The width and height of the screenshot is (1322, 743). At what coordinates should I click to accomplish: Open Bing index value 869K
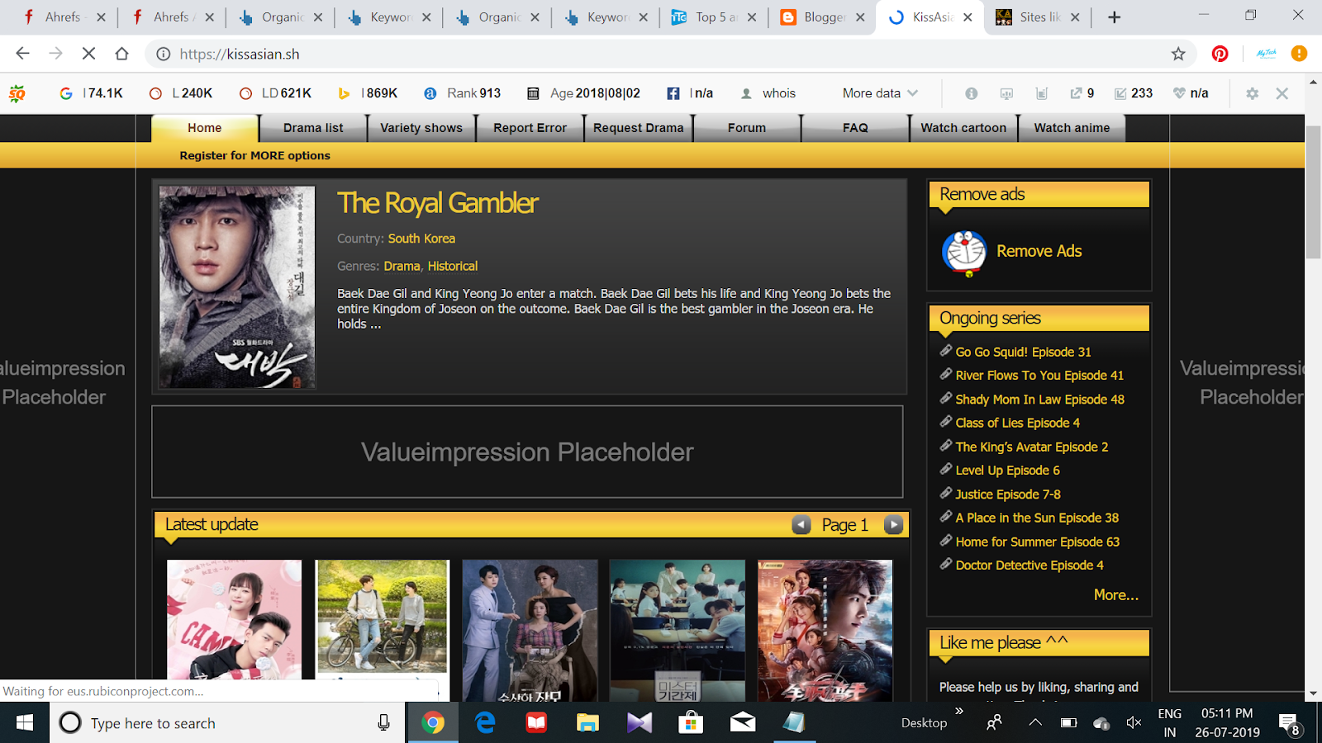369,93
